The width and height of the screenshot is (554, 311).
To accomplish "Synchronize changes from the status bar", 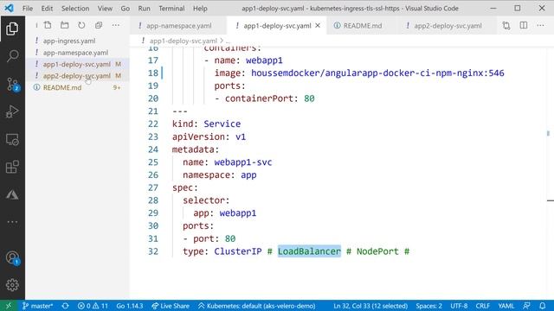I will [x=66, y=306].
